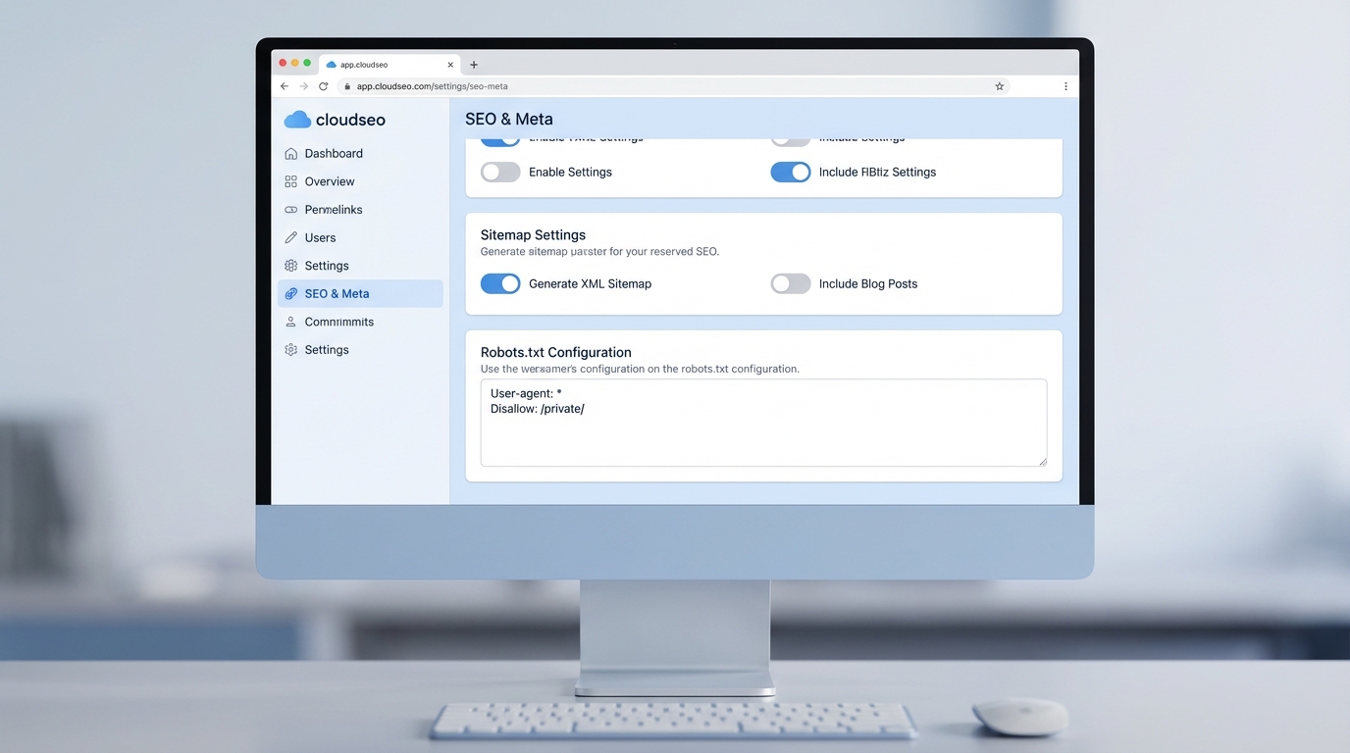Click the SEO & Meta sidebar icon

(291, 294)
